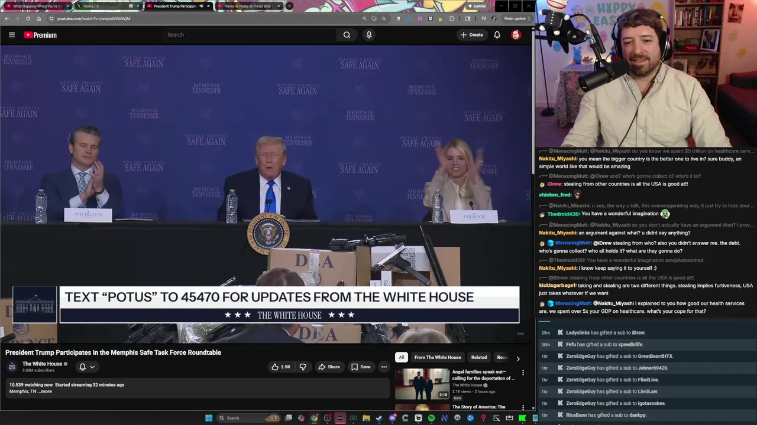This screenshot has width=757, height=425.
Task: Open the YouTube hamburger guide menu
Action: pos(12,35)
